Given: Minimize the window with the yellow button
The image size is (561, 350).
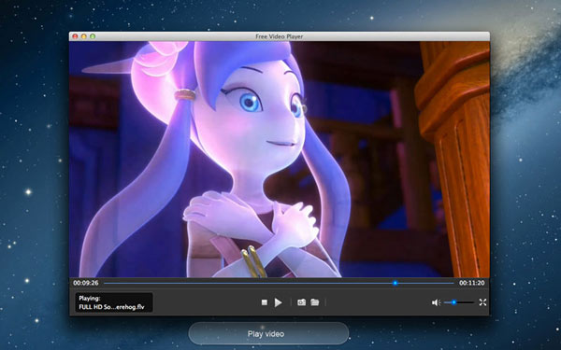Looking at the screenshot, I should click(x=84, y=36).
